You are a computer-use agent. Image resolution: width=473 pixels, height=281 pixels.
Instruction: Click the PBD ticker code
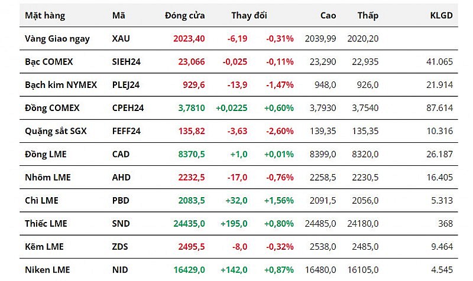point(120,201)
